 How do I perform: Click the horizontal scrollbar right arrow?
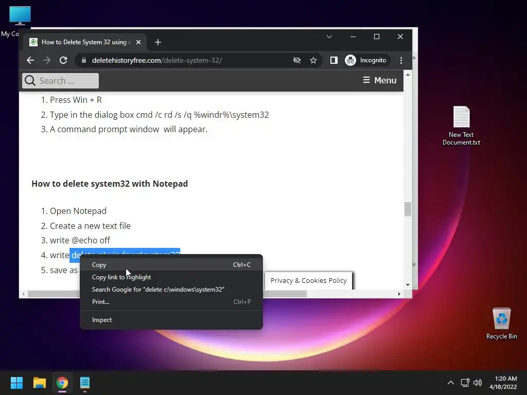(x=399, y=294)
